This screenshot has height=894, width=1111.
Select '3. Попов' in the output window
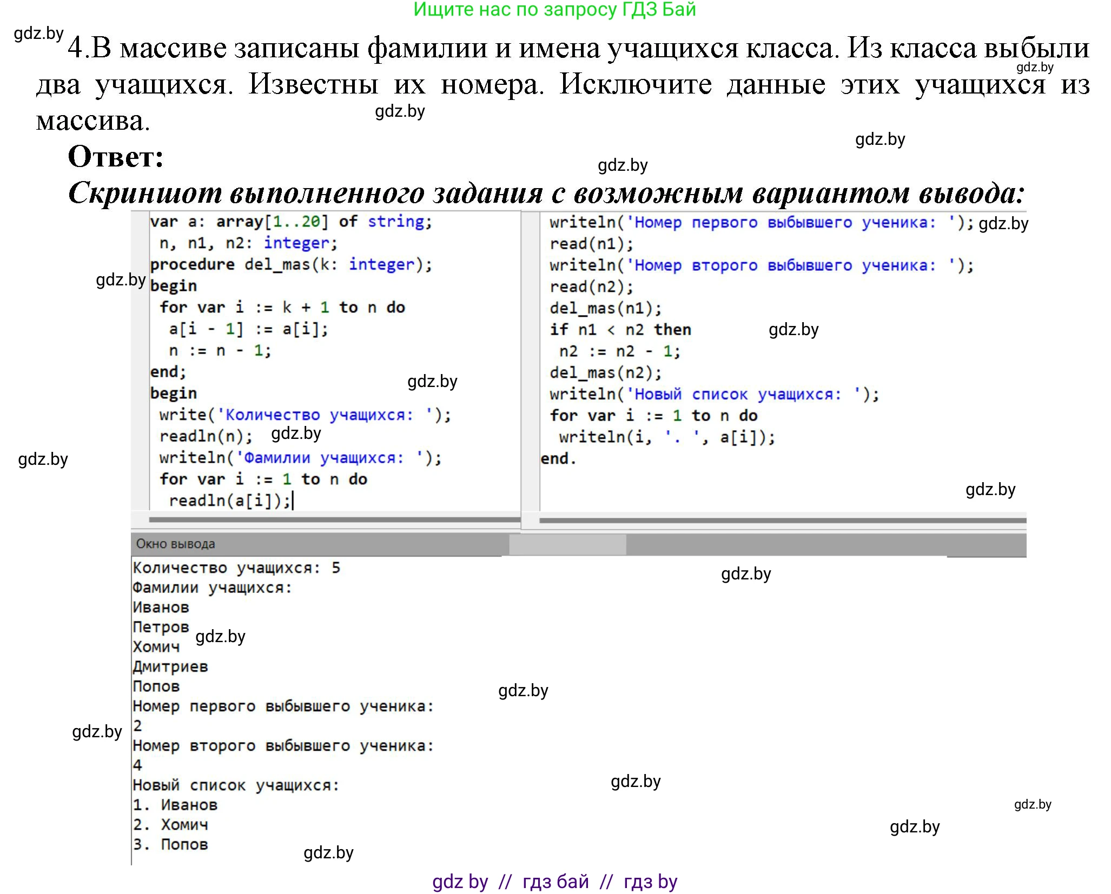170,844
